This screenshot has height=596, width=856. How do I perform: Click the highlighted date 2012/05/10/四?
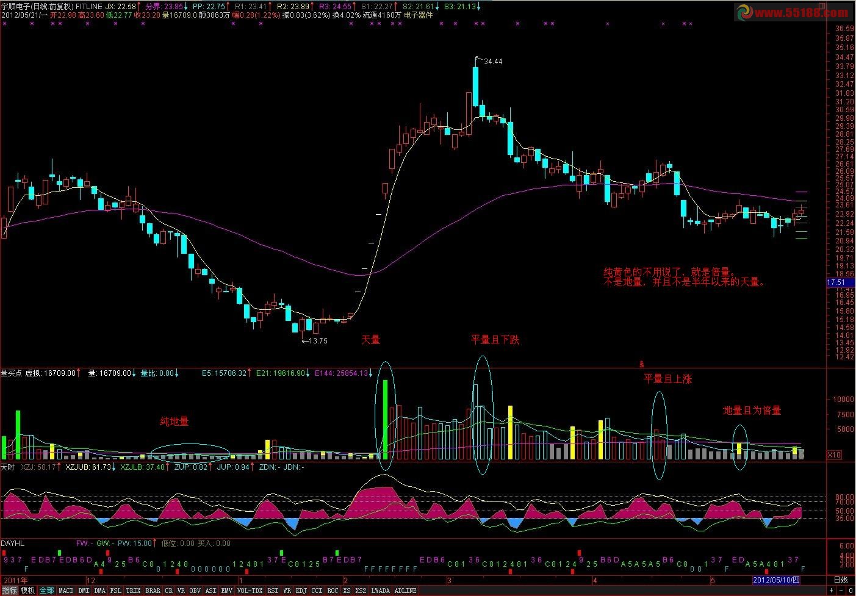click(776, 580)
